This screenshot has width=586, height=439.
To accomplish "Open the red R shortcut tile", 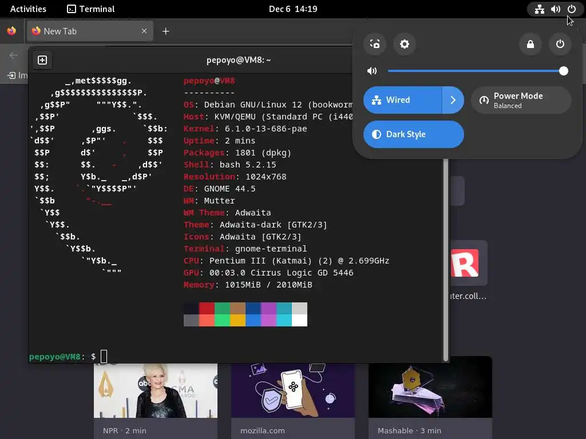I will 465,263.
